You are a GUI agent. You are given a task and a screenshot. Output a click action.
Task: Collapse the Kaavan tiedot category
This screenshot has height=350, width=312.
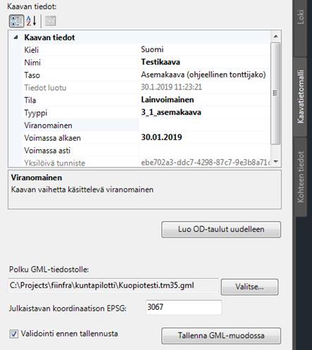point(15,37)
